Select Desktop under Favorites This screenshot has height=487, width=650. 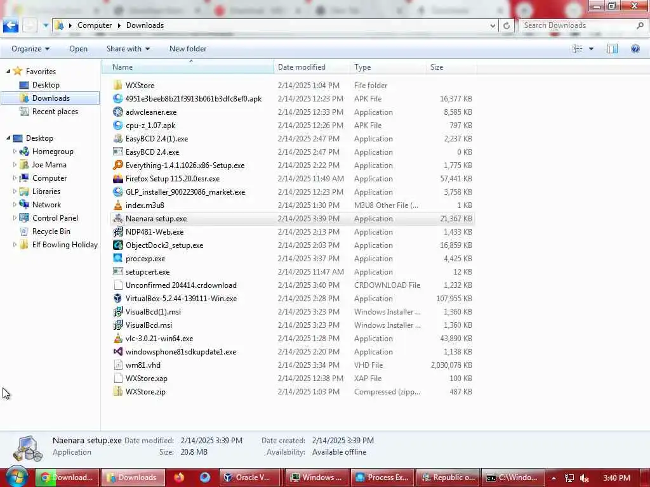(x=46, y=85)
